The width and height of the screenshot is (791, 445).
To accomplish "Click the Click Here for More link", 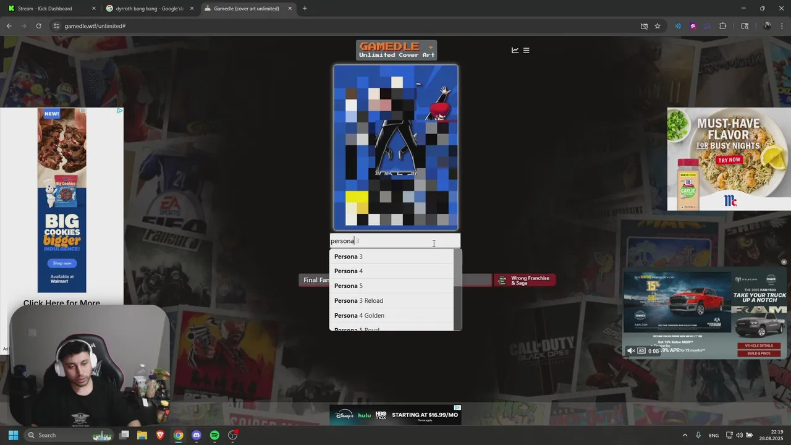I will (61, 303).
